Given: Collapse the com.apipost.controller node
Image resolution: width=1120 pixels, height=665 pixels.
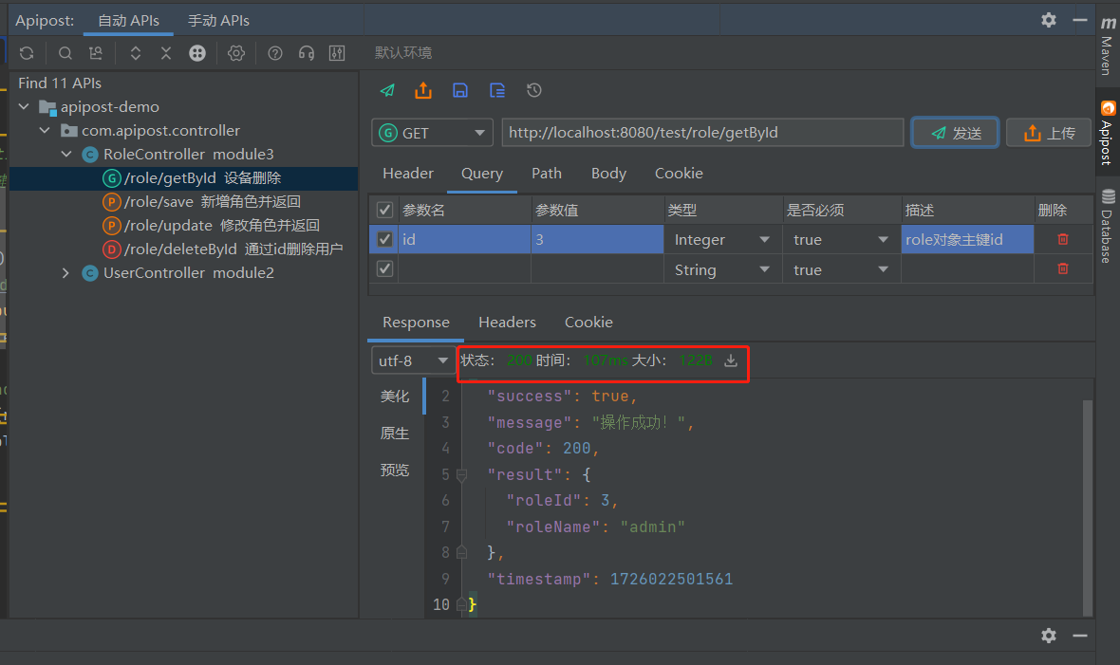Looking at the screenshot, I should (45, 130).
